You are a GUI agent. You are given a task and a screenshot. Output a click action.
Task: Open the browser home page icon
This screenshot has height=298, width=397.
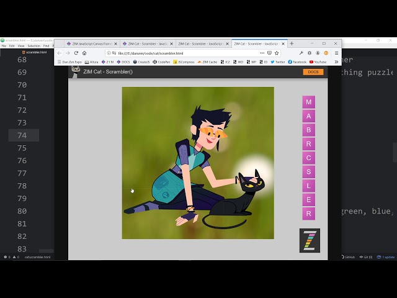tap(84, 53)
